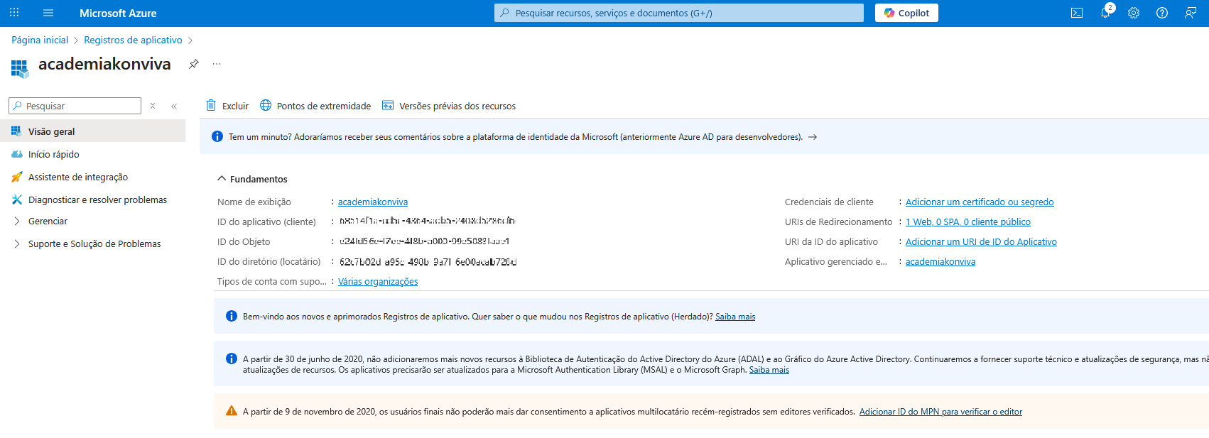The height and width of the screenshot is (438, 1209).
Task: Click the Assistente de integração rocket icon
Action: click(17, 177)
